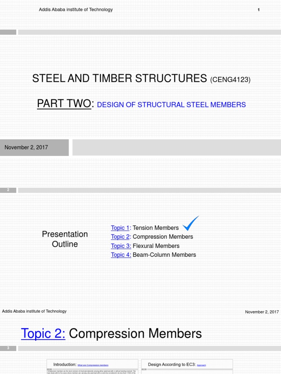
Task: Open the Topic 1 link
Action: pyautogui.click(x=120, y=228)
